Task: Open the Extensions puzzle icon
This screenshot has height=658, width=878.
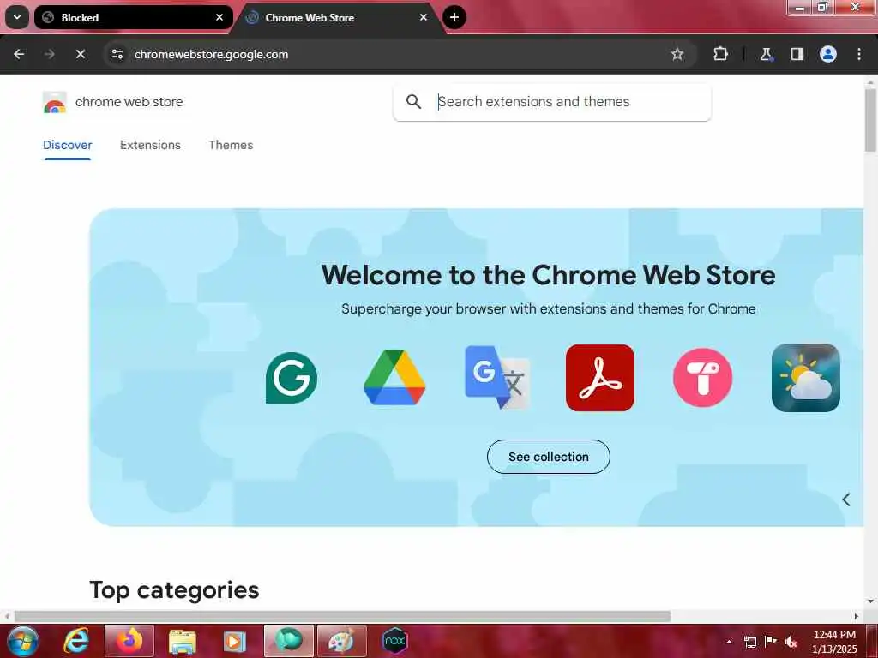Action: [720, 54]
